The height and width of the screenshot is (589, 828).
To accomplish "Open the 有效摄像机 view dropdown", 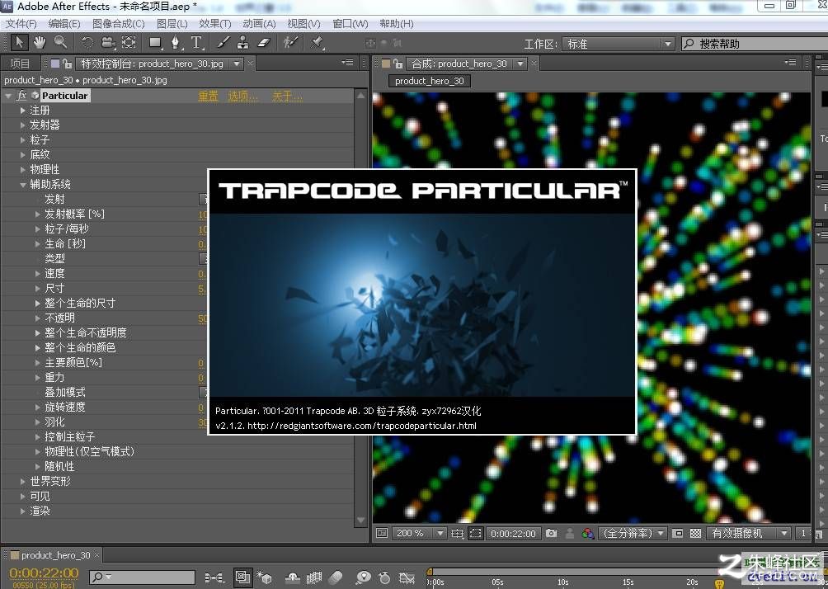I will tap(749, 534).
